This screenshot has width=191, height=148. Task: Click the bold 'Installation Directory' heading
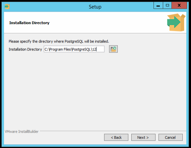[x=30, y=23]
